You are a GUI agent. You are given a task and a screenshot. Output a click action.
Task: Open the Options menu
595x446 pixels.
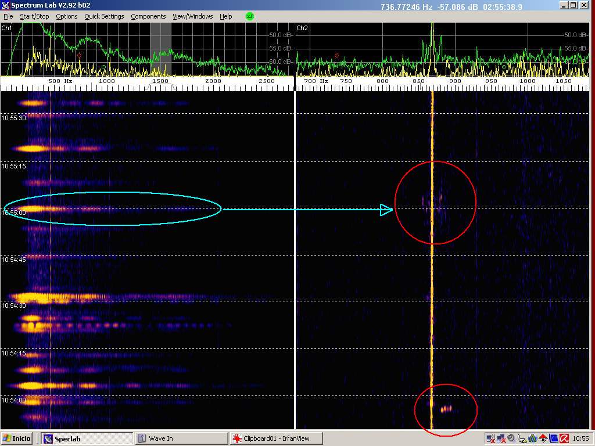[x=66, y=16]
